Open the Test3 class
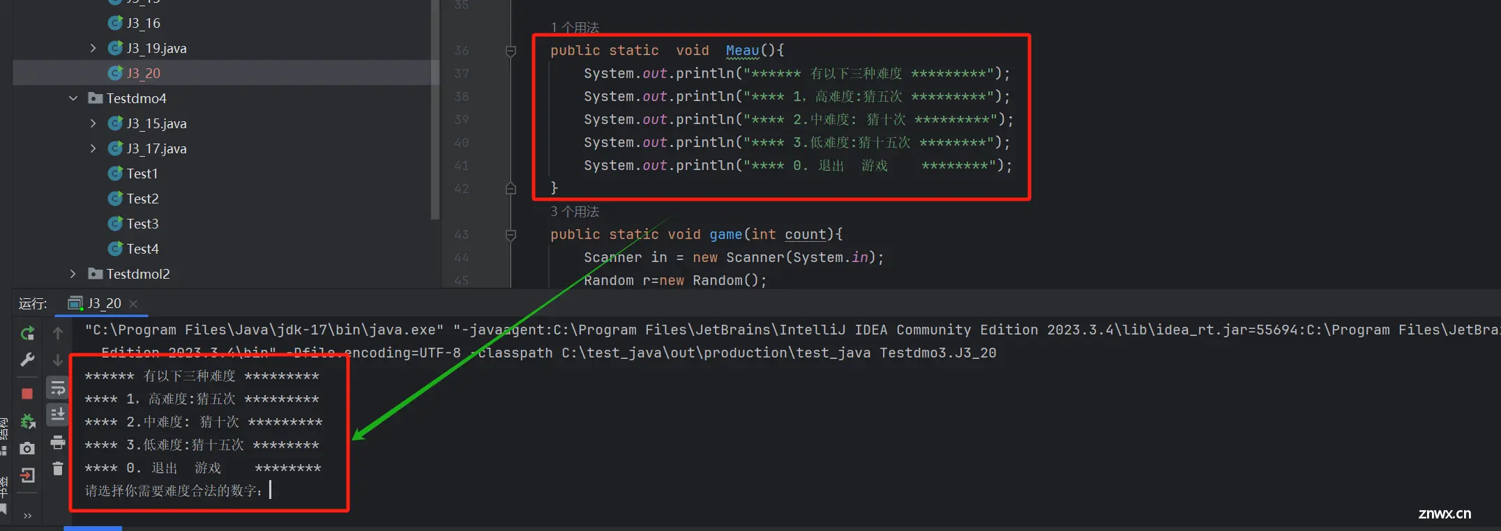The height and width of the screenshot is (531, 1501). pyautogui.click(x=142, y=224)
